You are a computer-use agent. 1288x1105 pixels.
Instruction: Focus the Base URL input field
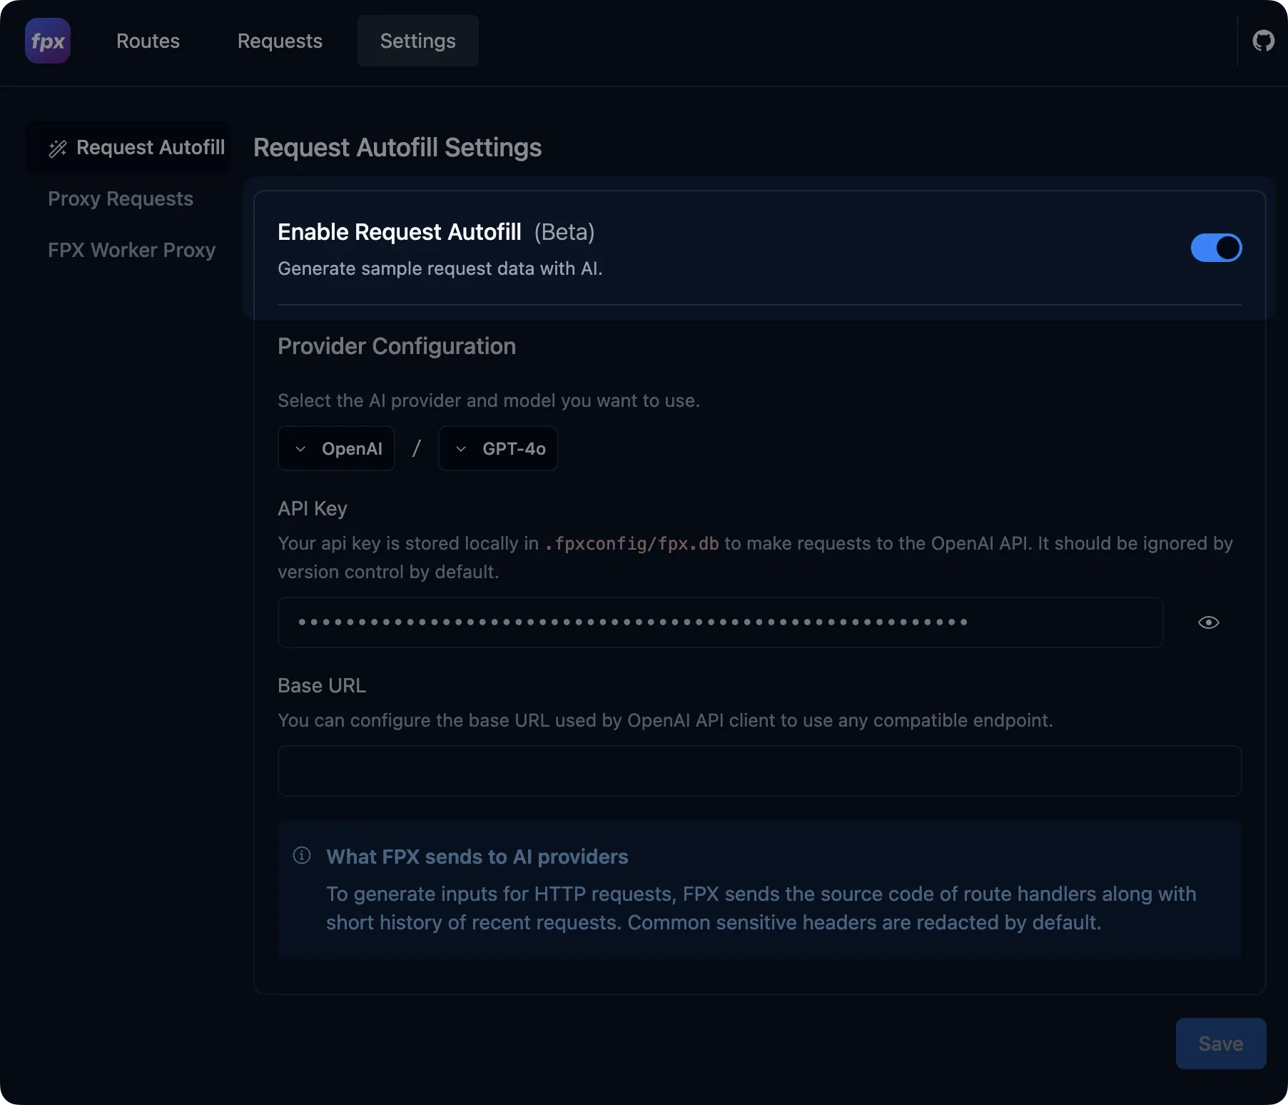click(x=759, y=771)
